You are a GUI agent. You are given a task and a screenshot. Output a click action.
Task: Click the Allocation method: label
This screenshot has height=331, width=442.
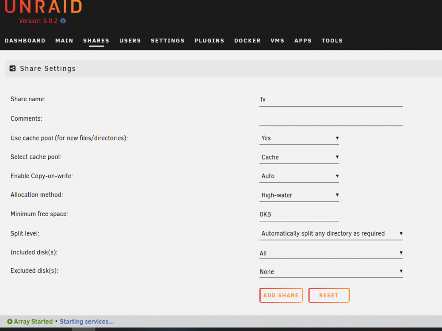37,195
